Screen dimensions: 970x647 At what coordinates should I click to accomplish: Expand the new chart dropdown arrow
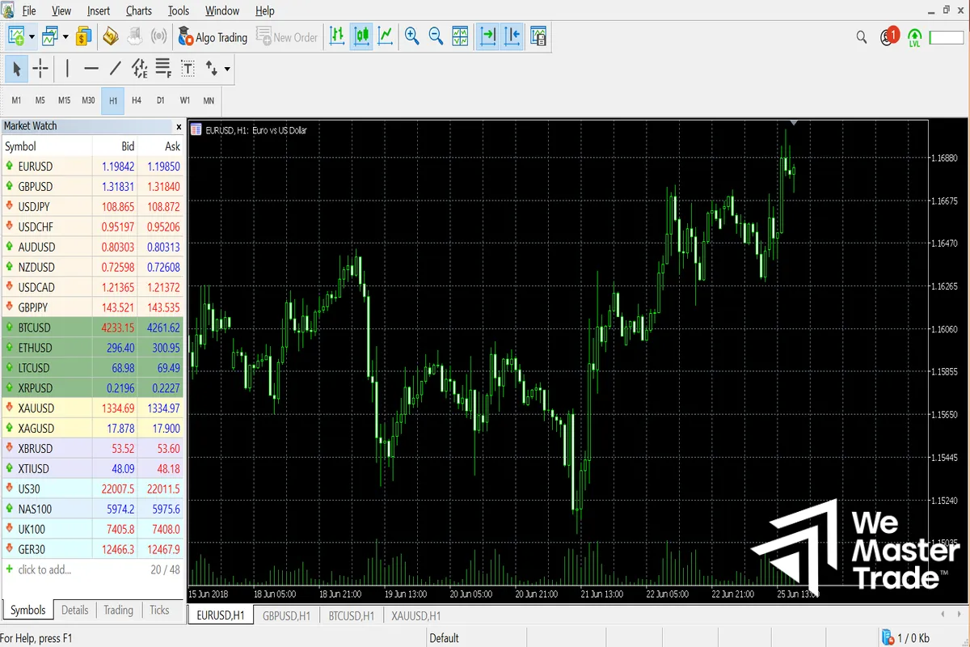[x=32, y=37]
